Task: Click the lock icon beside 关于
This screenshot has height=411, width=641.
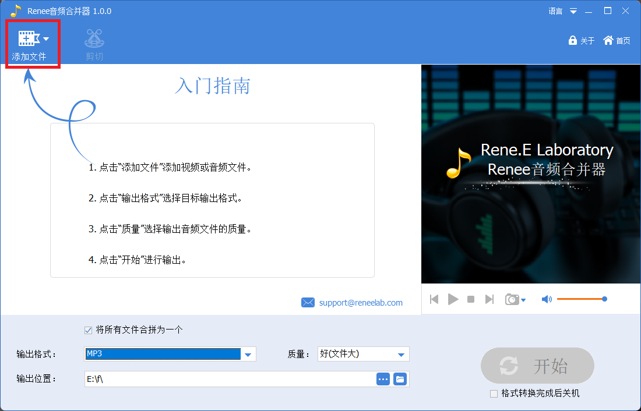Action: click(572, 40)
